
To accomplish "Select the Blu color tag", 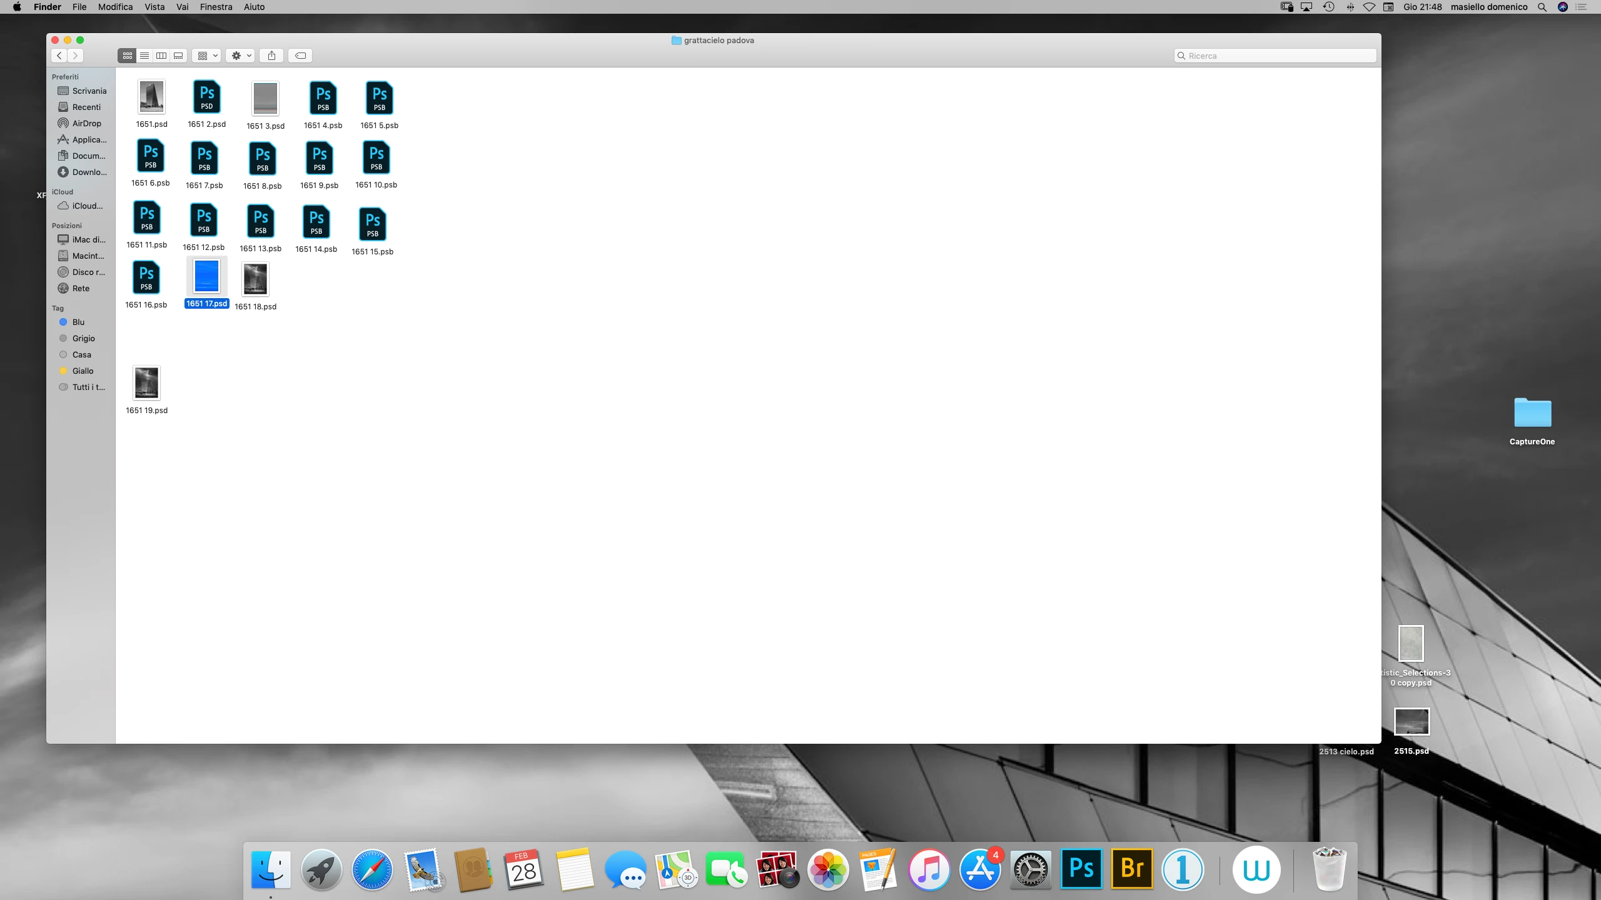I will click(78, 322).
